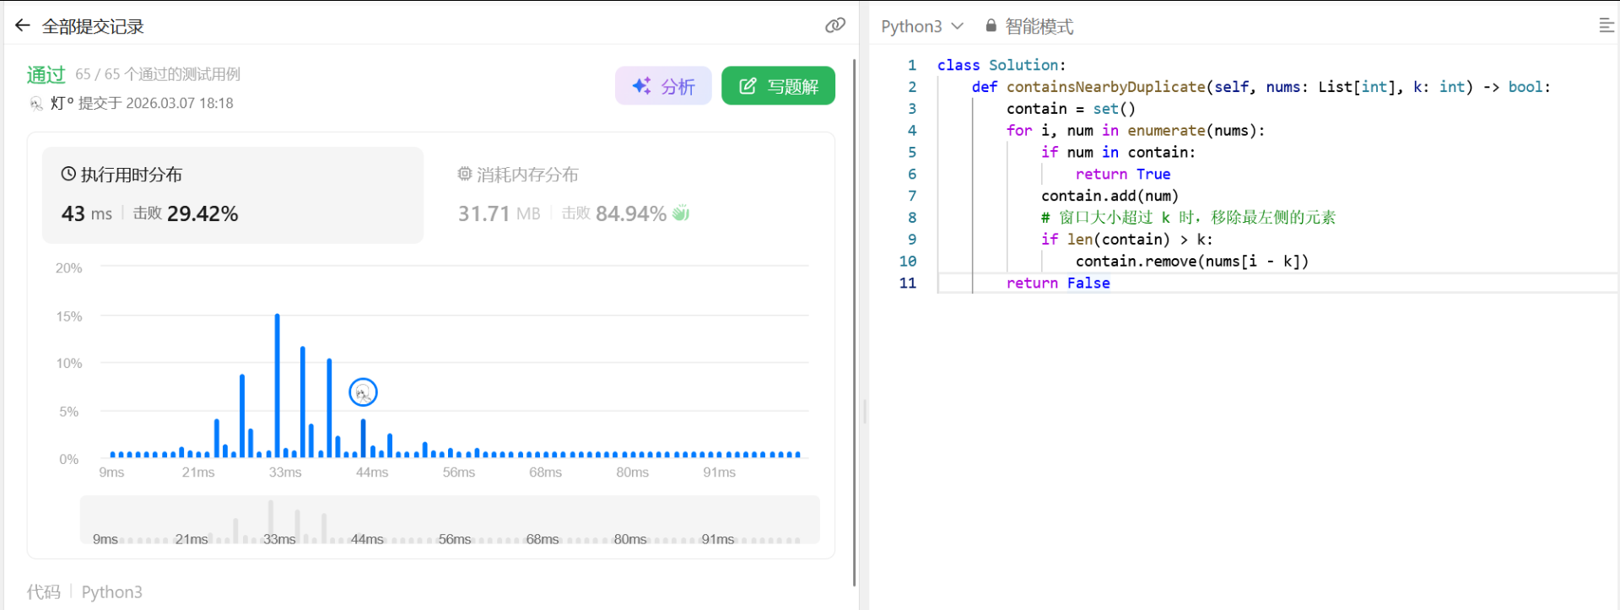Click the chip icon by 消耗内存分布
Screen dimensions: 1620x610
pos(464,174)
